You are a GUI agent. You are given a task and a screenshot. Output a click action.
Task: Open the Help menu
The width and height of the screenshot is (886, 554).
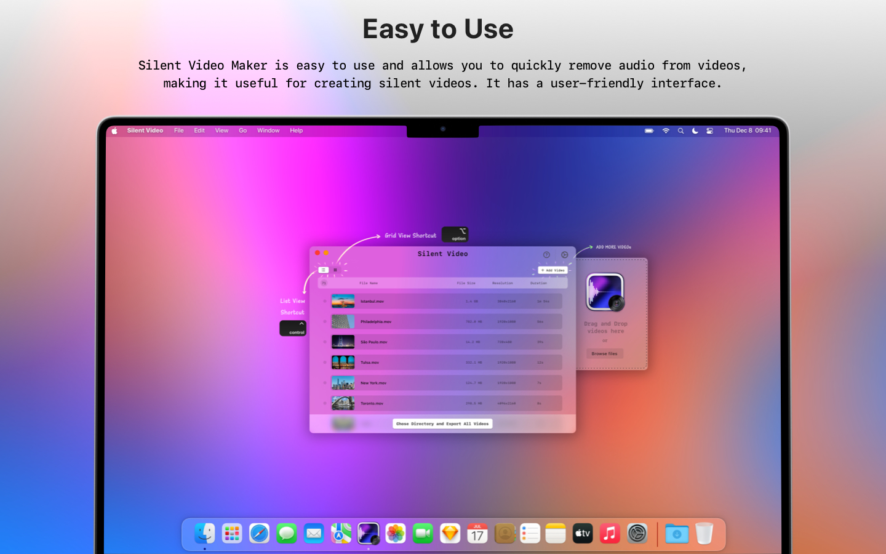pos(297,130)
